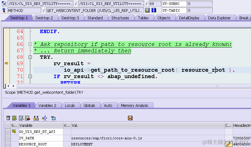Click the ENDIF statement on line 64
This screenshot has height=147, width=251.
pyautogui.click(x=50, y=31)
